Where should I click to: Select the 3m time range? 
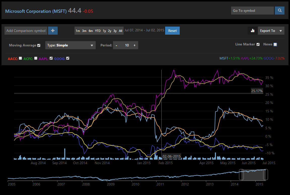[x=84, y=31]
